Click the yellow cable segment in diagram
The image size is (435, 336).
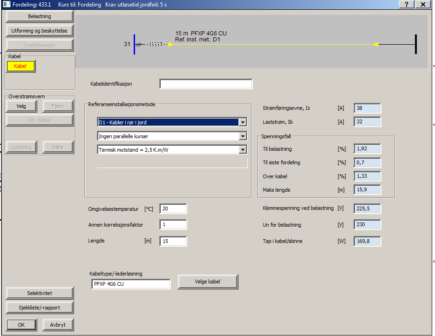(273, 44)
